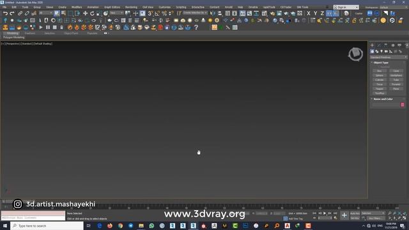Click the Cylinder primitive button
Image resolution: width=409 pixels, height=230 pixels.
point(380,80)
